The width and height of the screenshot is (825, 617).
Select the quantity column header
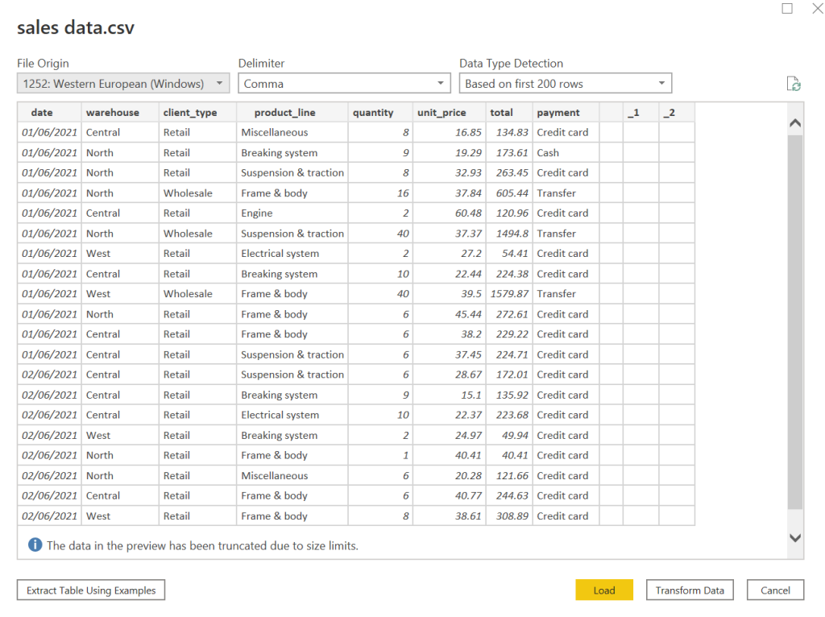pos(380,113)
